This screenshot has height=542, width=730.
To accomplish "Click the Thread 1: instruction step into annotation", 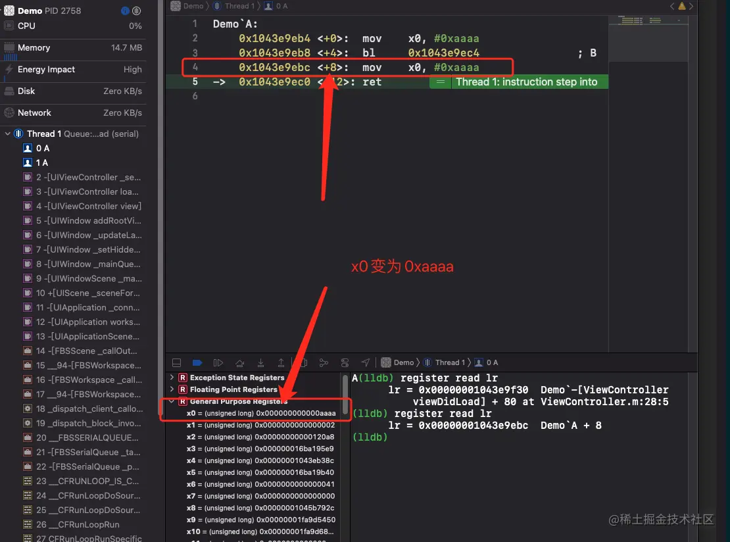I will click(x=527, y=82).
